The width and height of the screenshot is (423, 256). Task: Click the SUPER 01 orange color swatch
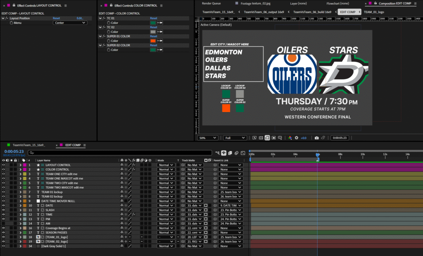click(153, 41)
